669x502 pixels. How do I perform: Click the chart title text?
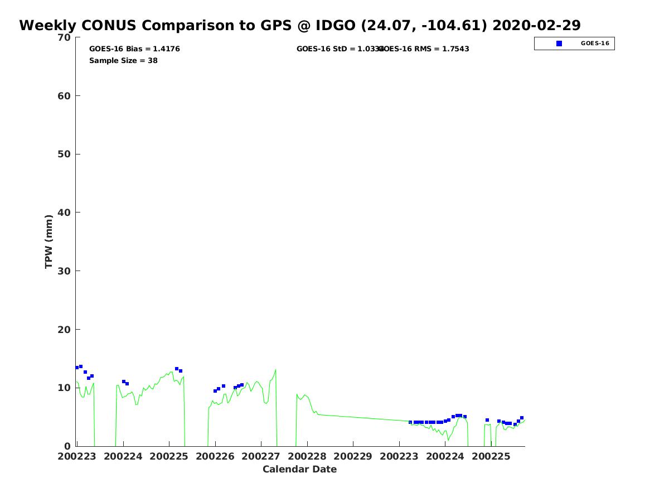click(300, 26)
